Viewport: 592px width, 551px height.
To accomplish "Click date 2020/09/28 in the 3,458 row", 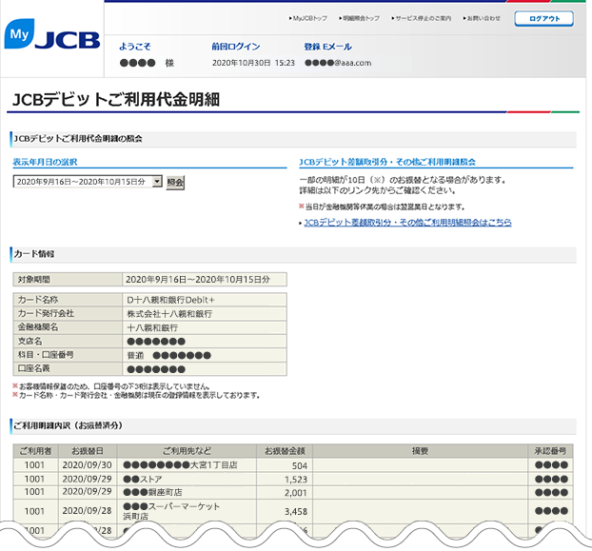I will click(x=88, y=511).
